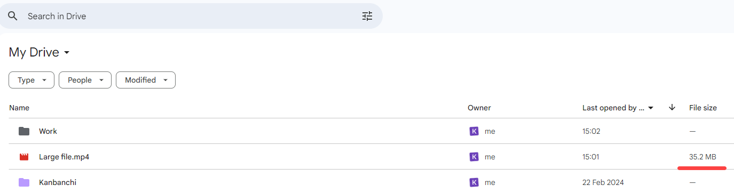Change the Last opened by sort field
The image size is (734, 193).
[618, 108]
